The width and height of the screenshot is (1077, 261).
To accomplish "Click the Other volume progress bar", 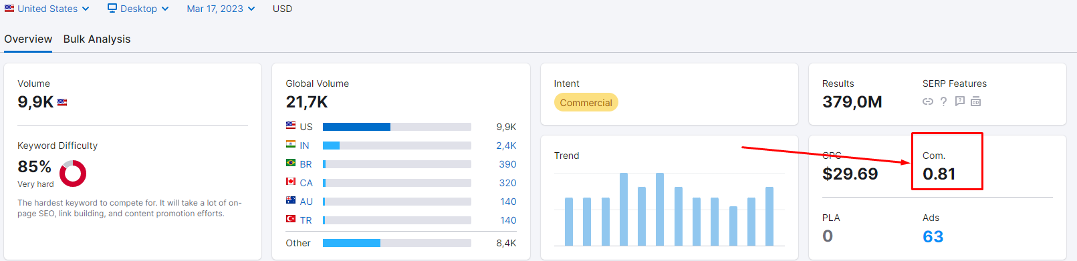I will (x=397, y=243).
